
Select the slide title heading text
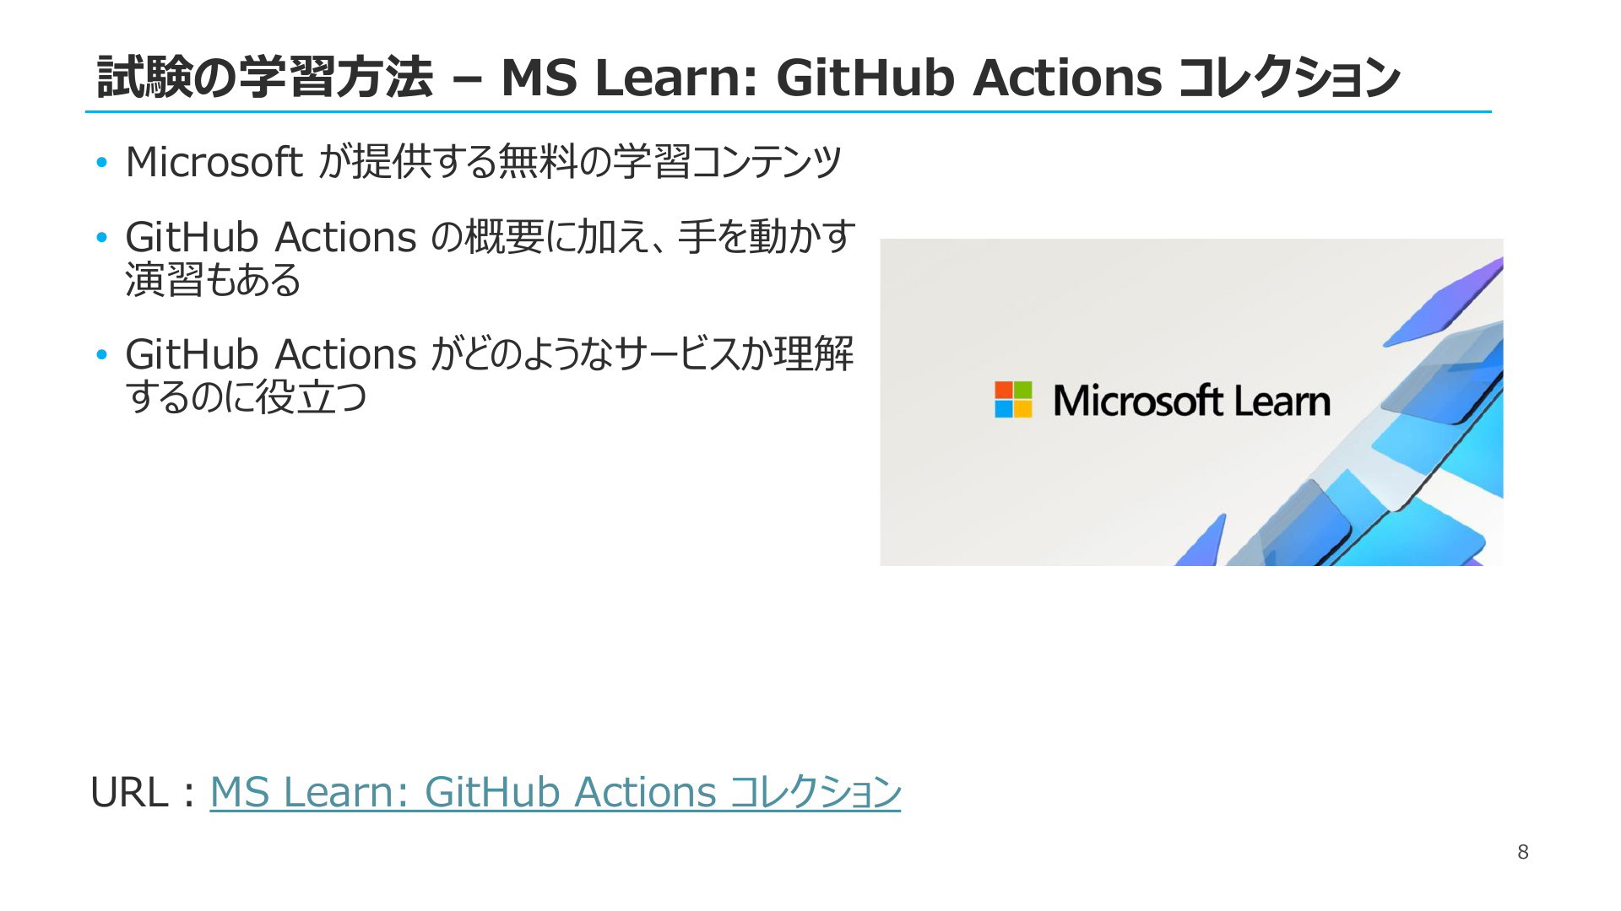(x=749, y=78)
